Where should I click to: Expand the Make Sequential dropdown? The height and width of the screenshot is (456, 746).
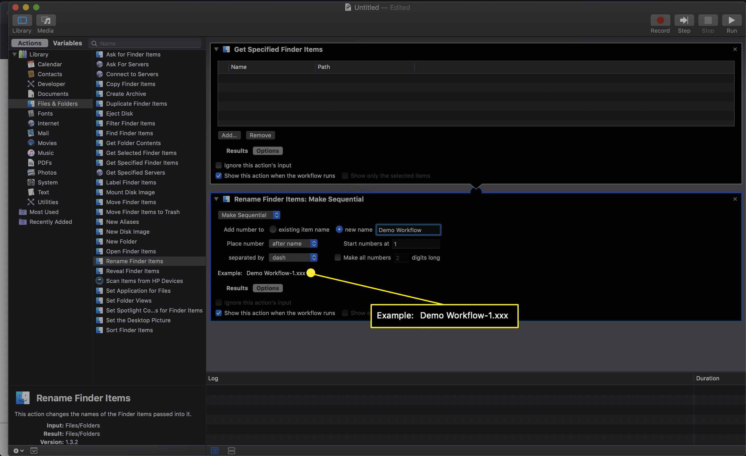point(249,215)
